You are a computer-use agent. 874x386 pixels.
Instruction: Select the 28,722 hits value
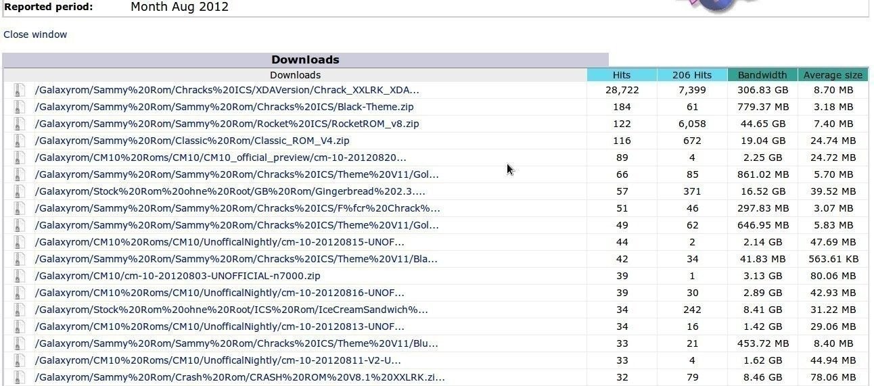pyautogui.click(x=622, y=90)
